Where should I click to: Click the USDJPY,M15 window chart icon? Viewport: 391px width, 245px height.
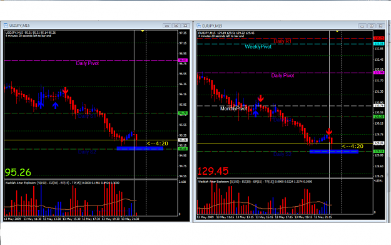click(x=6, y=26)
